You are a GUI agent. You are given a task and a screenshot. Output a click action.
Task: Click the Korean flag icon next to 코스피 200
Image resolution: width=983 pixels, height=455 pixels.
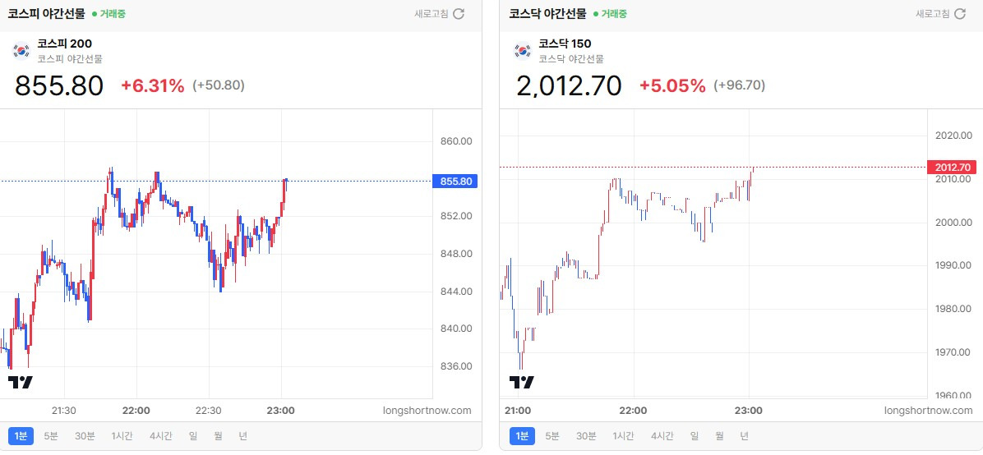click(22, 50)
